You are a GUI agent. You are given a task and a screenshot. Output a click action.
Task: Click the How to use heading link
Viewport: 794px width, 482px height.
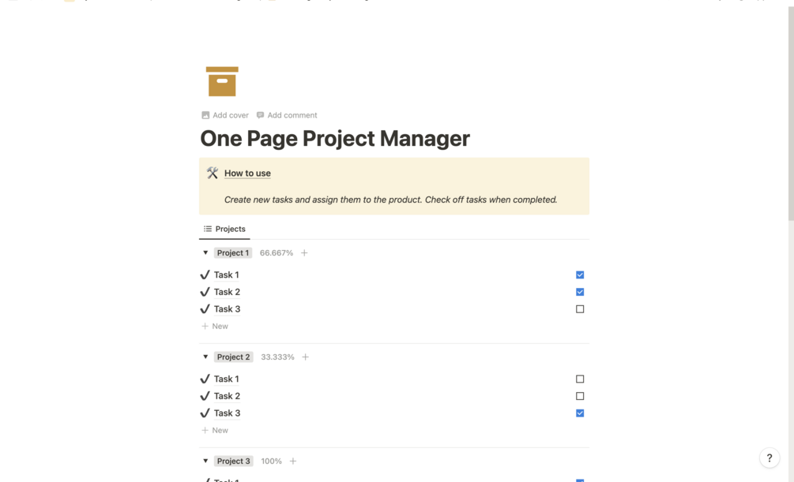[247, 174]
